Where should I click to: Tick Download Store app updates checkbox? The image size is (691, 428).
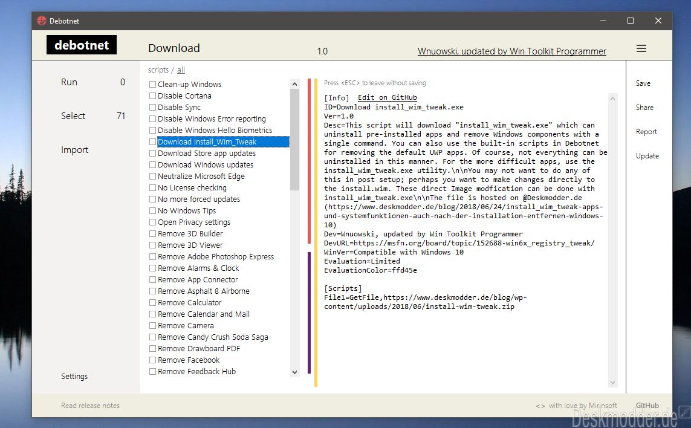(x=152, y=153)
